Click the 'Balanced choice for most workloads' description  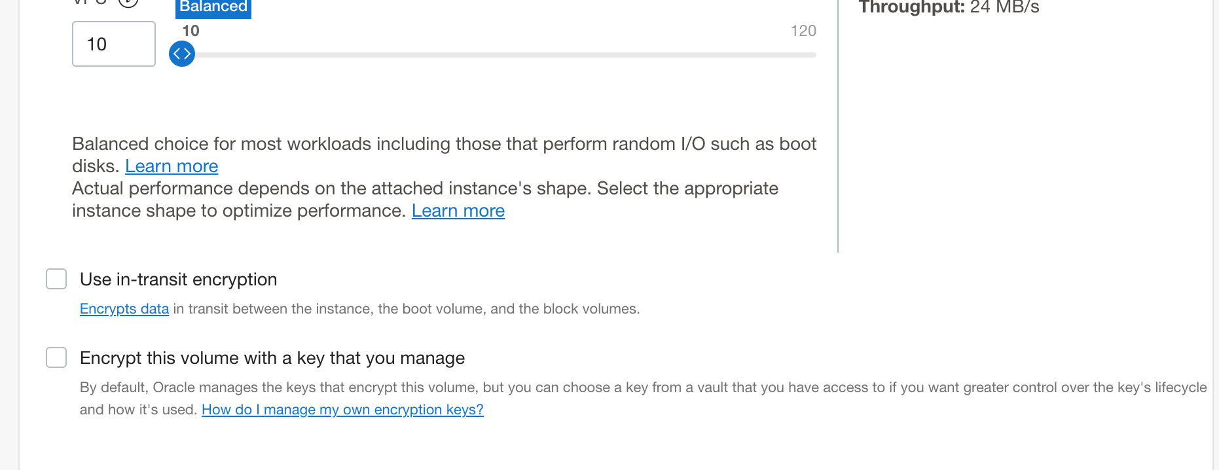coord(445,155)
